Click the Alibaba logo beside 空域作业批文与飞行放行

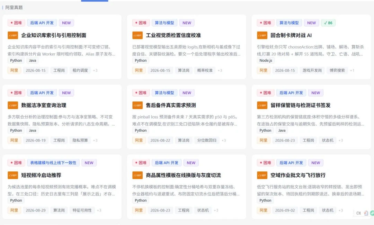click(262, 175)
